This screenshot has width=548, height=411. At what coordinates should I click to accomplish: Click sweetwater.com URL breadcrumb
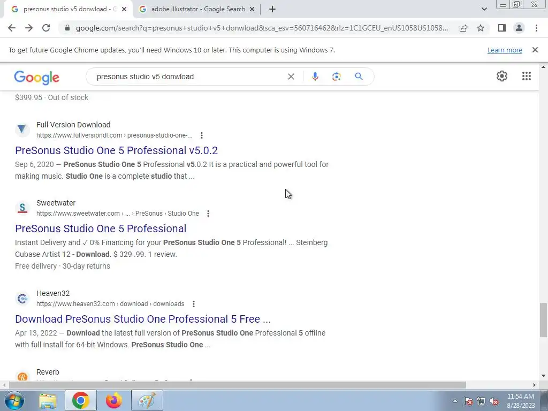[x=117, y=214]
